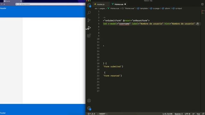
Task: Open the Run and Debug view
Action: pyautogui.click(x=89, y=28)
